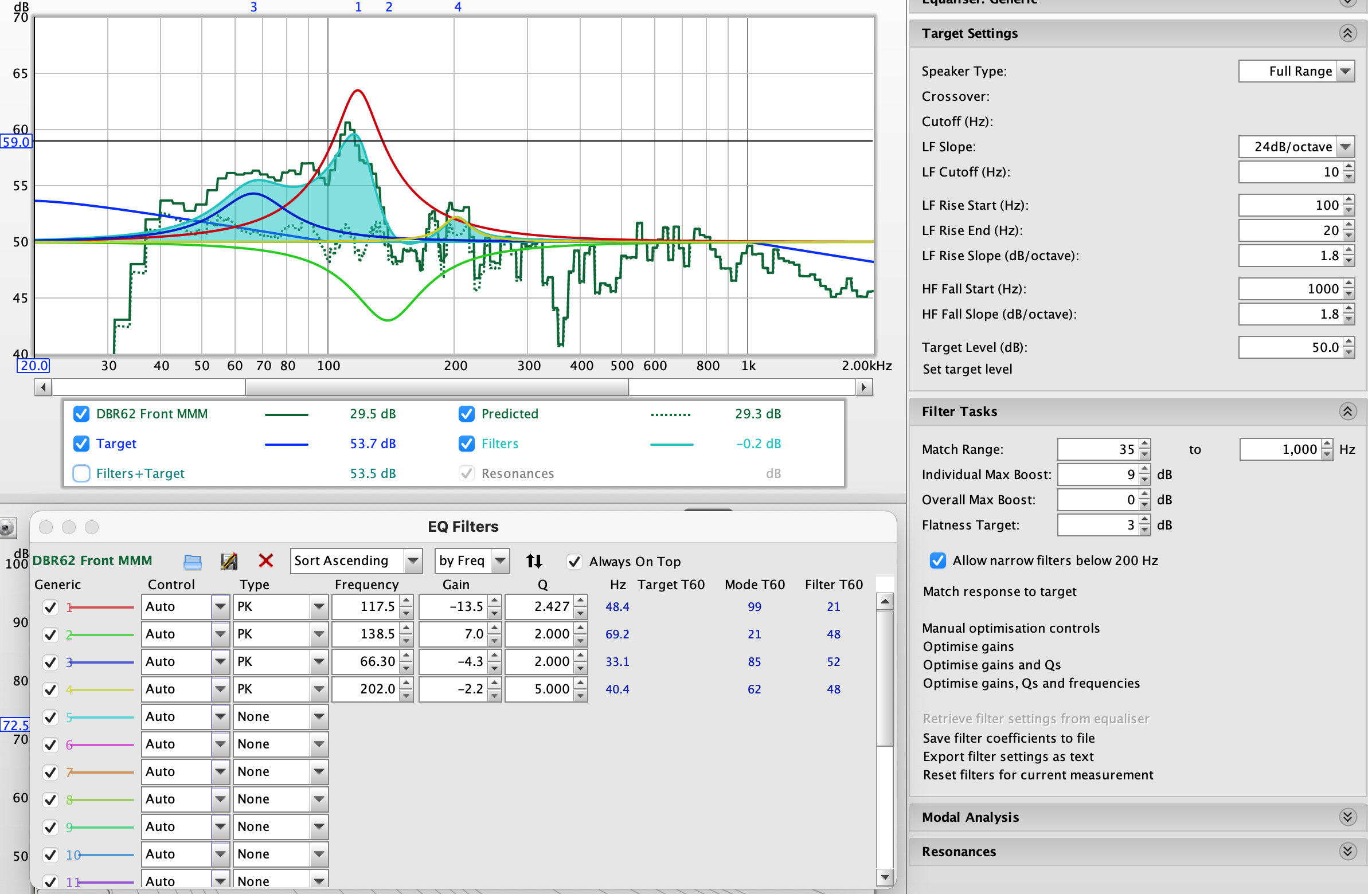The image size is (1368, 894).
Task: Collapse the Target Settings panel chevron
Action: (1348, 33)
